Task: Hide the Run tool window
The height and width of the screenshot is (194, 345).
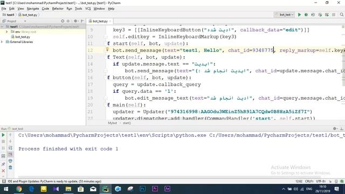Action: click(x=342, y=129)
